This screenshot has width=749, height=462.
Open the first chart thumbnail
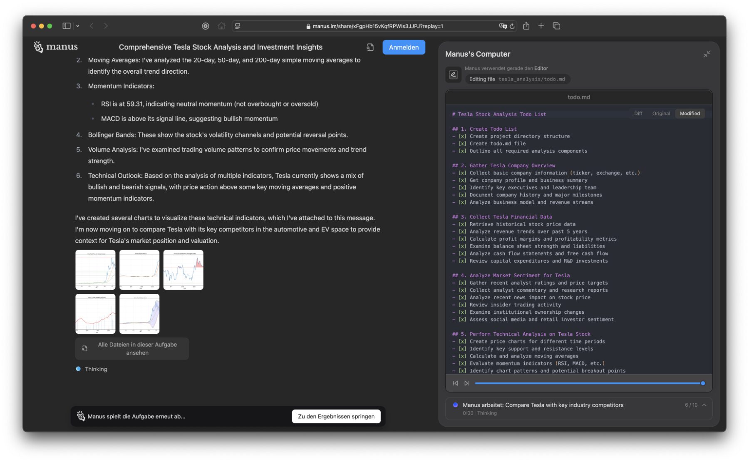click(x=95, y=270)
